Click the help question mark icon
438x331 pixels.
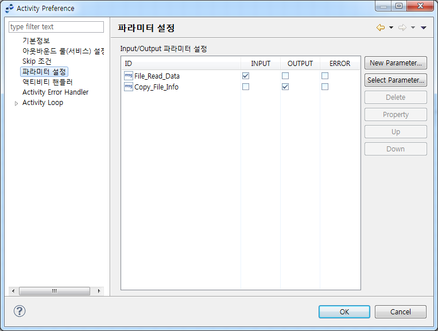pyautogui.click(x=20, y=311)
